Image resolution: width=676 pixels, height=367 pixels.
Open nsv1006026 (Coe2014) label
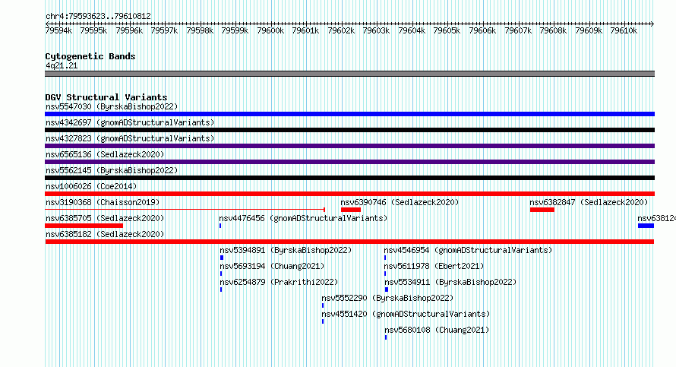[x=91, y=186]
